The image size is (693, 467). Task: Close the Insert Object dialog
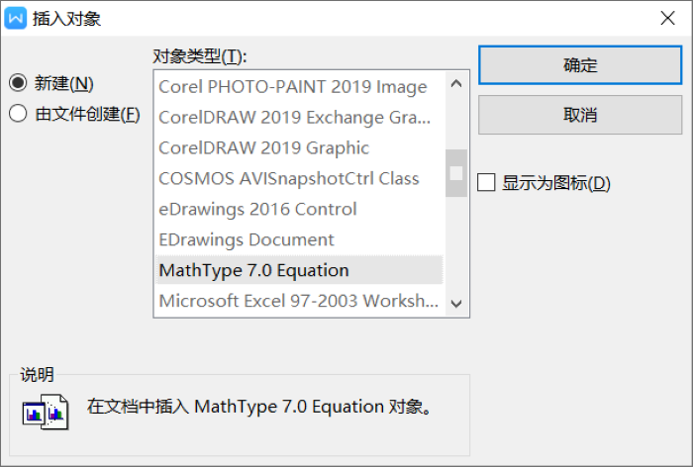coord(666,18)
